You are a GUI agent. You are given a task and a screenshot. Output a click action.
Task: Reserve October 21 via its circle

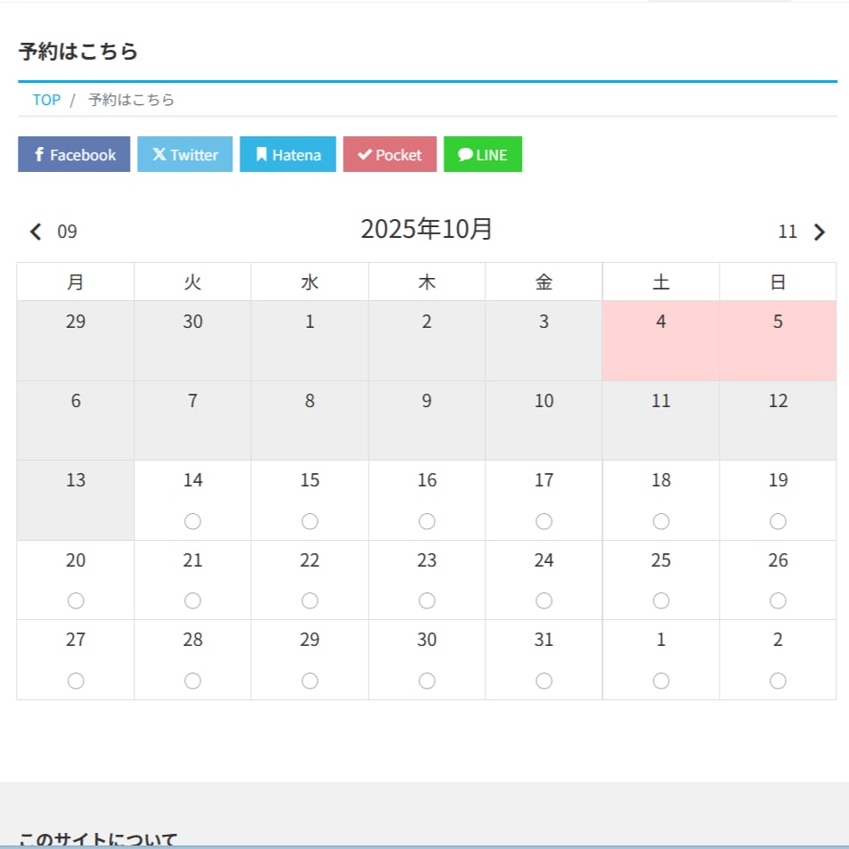(192, 601)
